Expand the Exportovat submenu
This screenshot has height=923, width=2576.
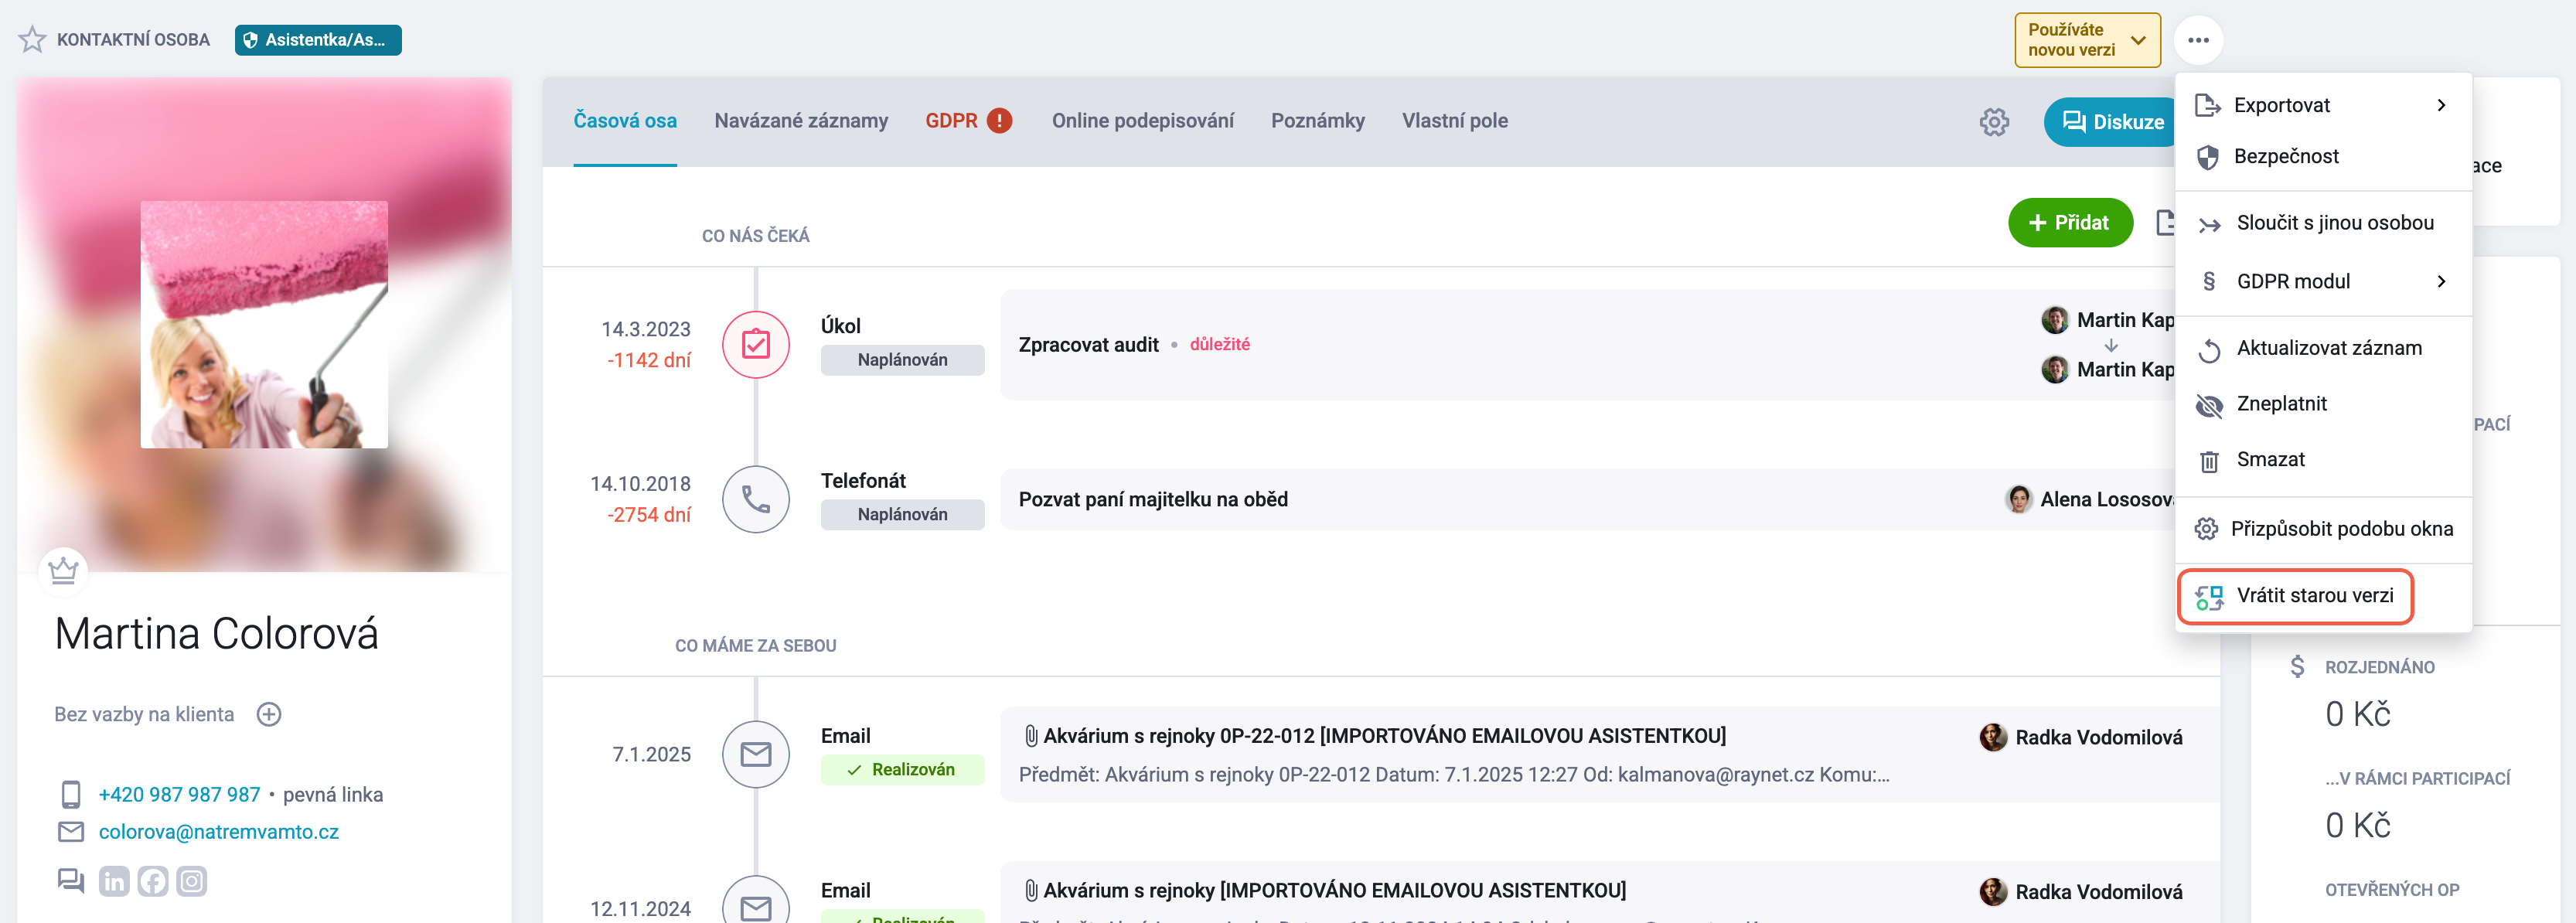tap(2322, 105)
